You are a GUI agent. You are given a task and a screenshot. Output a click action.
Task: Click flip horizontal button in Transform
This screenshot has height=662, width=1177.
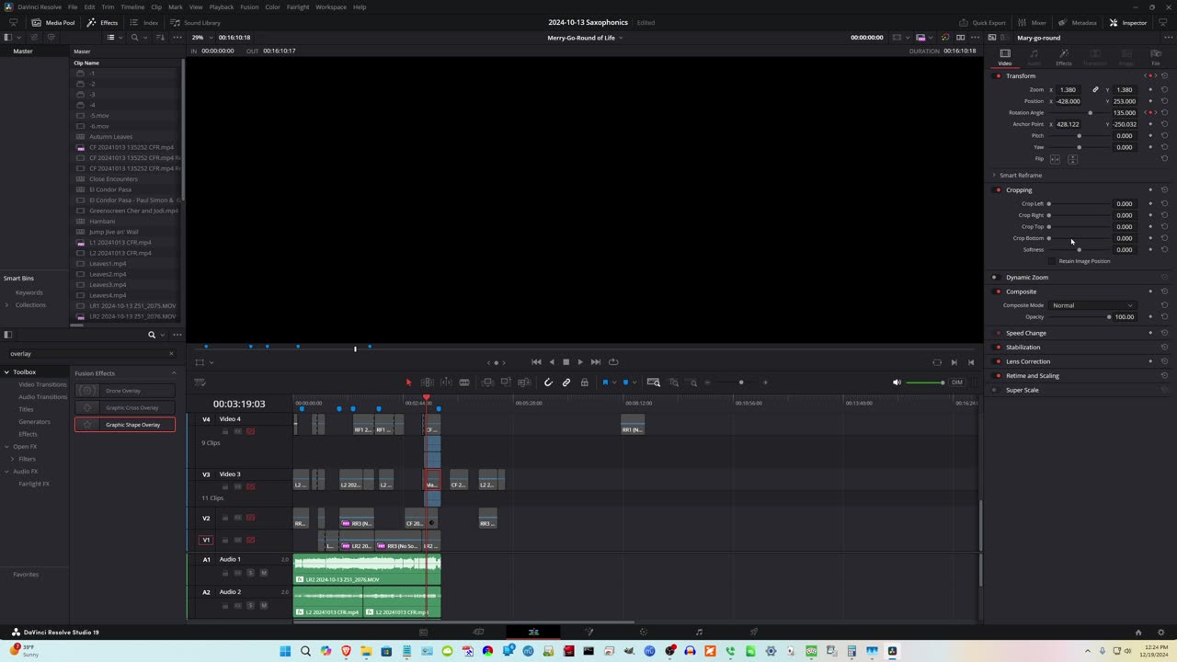(1055, 159)
